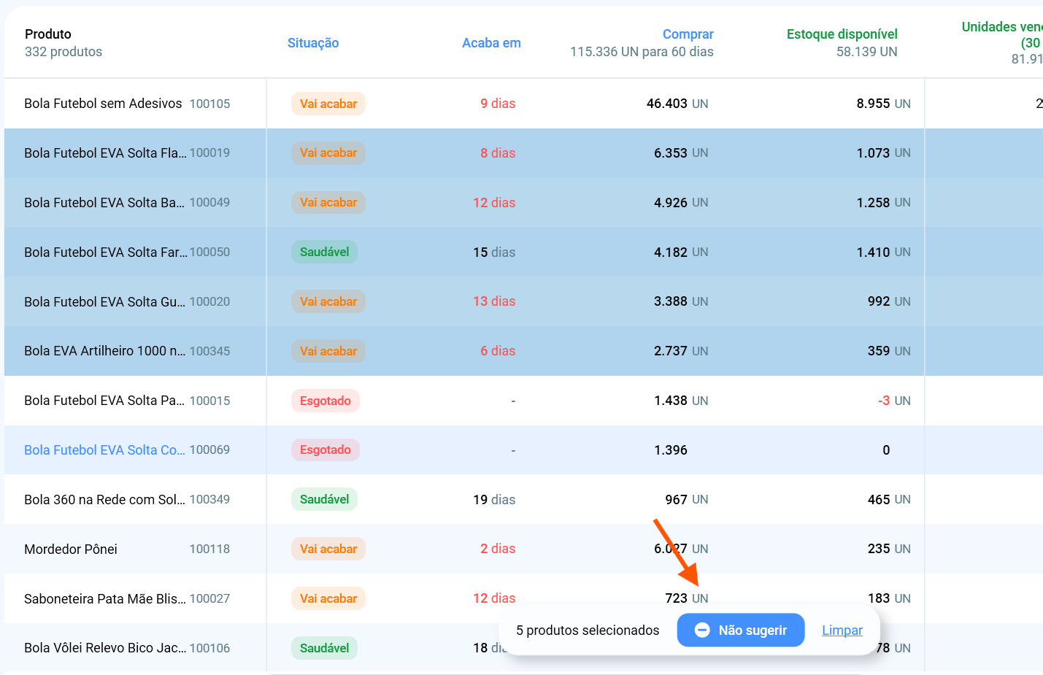The width and height of the screenshot is (1043, 675).
Task: Click Esgotado badge for product 100015
Action: click(326, 401)
